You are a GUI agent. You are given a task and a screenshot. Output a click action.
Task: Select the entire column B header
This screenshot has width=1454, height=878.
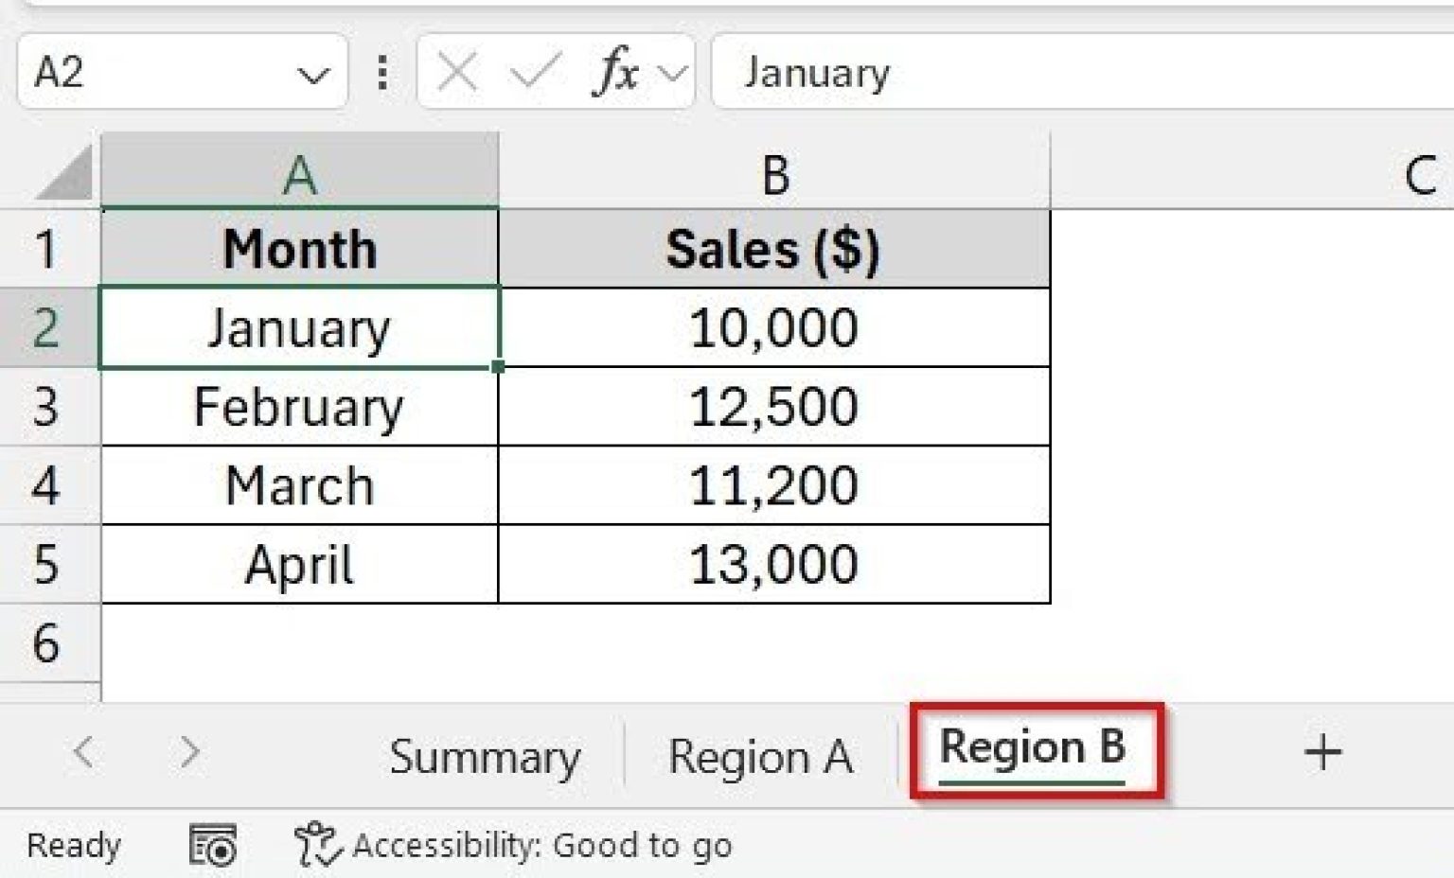pos(774,173)
